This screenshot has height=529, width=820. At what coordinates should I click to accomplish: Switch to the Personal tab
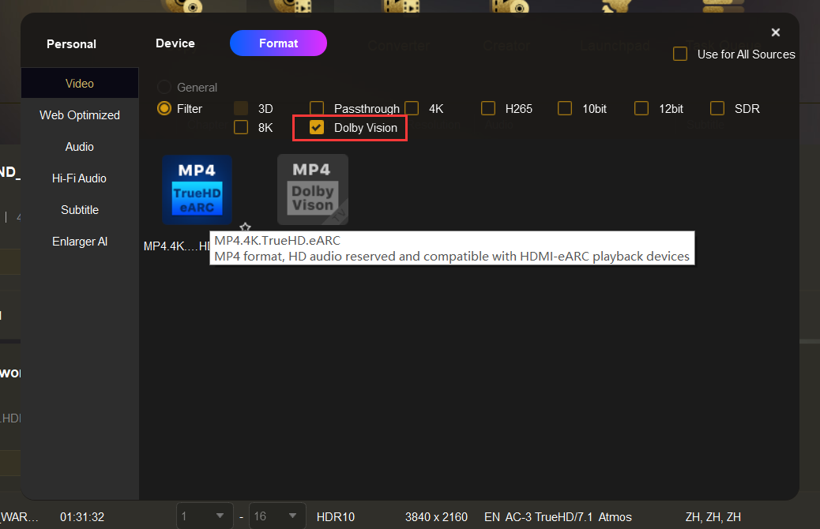[x=72, y=44]
